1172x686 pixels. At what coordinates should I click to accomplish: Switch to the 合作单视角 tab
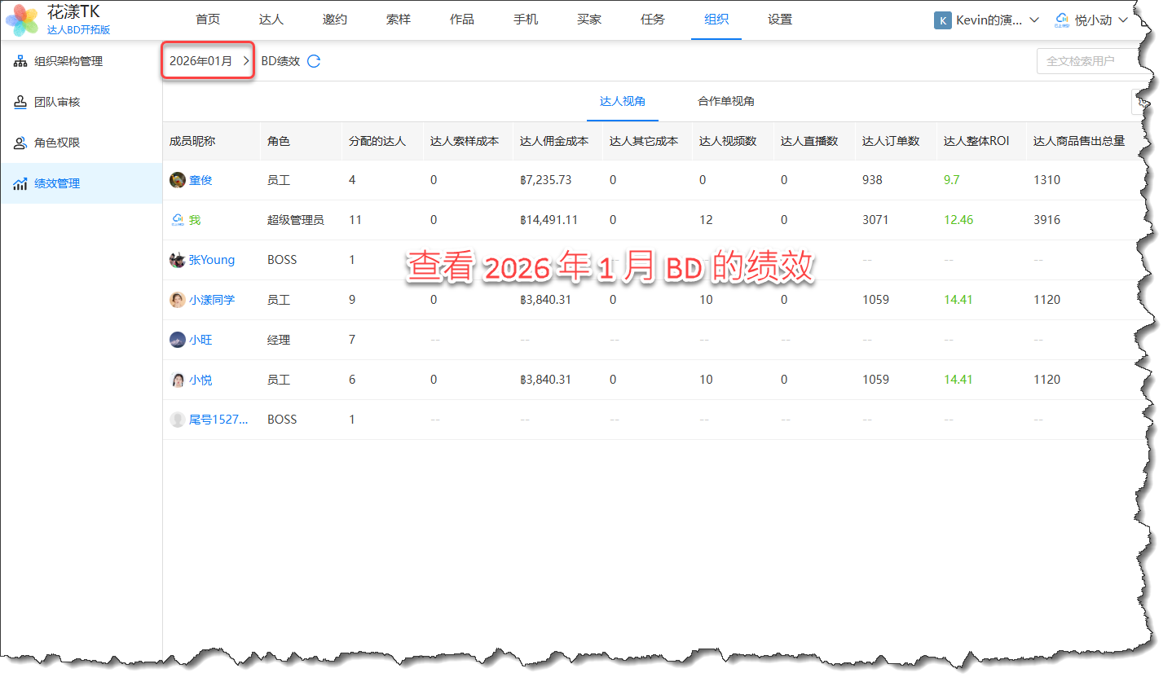point(725,101)
